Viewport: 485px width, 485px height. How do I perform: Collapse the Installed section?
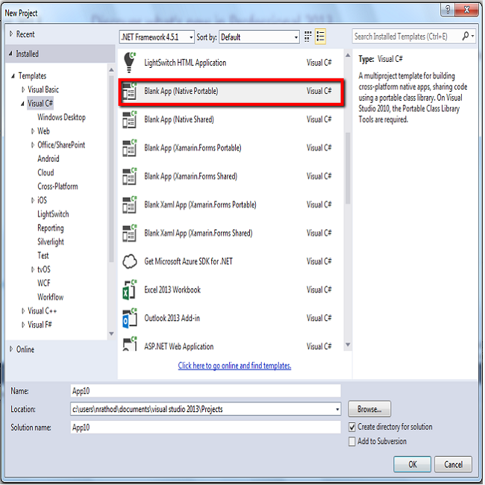pos(11,54)
